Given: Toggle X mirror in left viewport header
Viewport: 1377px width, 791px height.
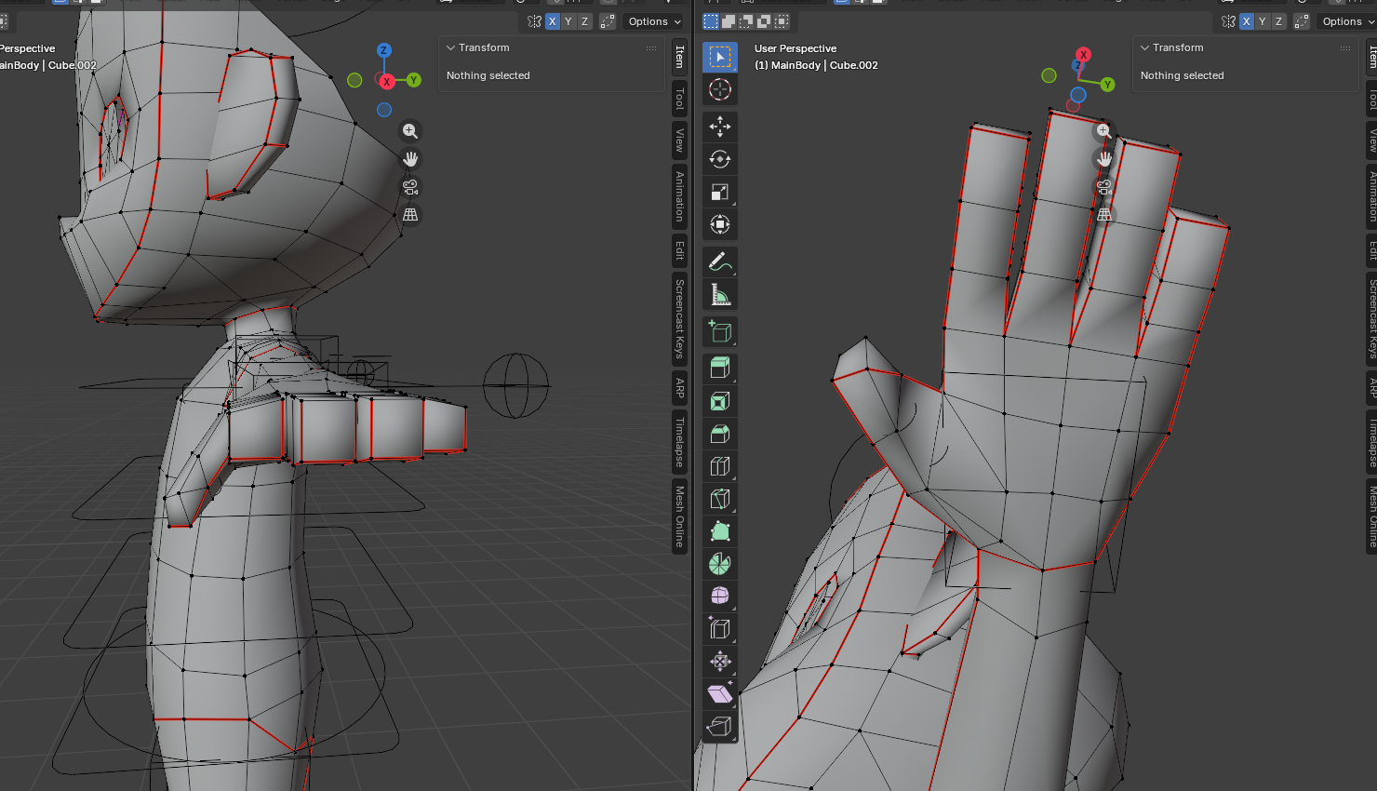Looking at the screenshot, I should (x=553, y=21).
